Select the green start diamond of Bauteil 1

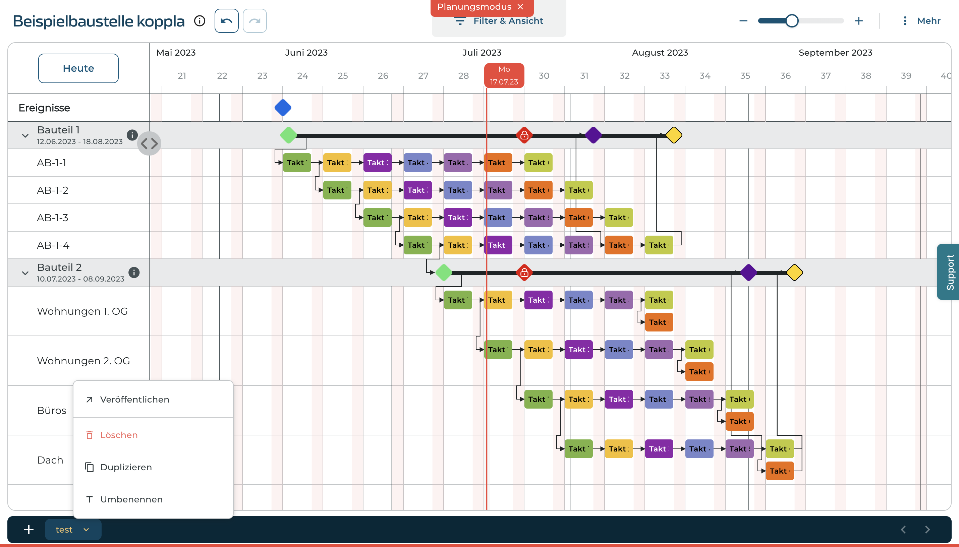[x=289, y=135]
